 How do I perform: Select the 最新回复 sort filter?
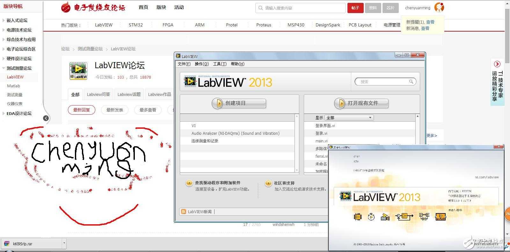[82, 110]
